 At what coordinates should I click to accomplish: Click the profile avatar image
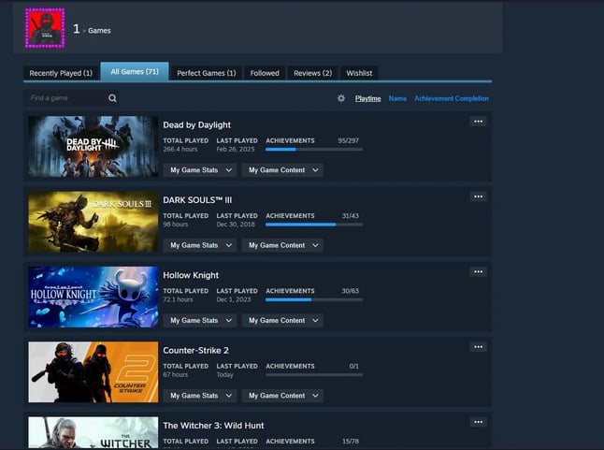tap(45, 28)
